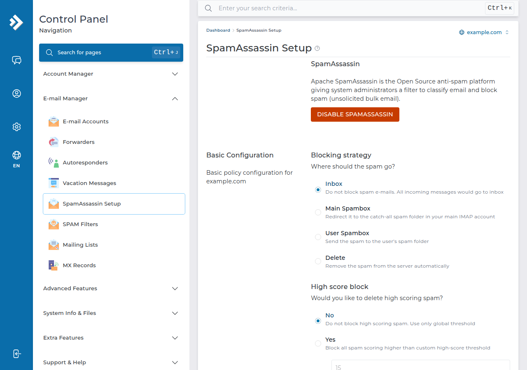Click the Forwarders icon

click(x=54, y=142)
